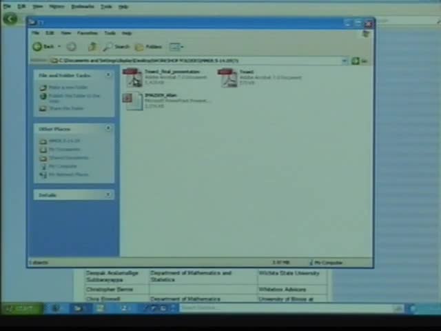Screen dimensions: 441x331
Task: Open My Documents from Other Places
Action: tap(64, 149)
